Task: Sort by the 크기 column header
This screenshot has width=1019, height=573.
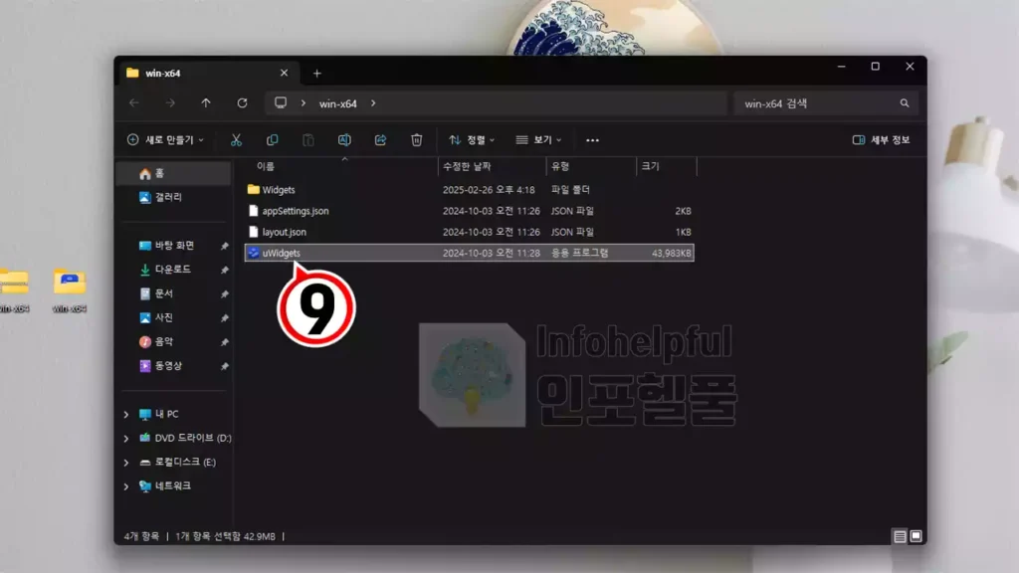Action: tap(651, 166)
